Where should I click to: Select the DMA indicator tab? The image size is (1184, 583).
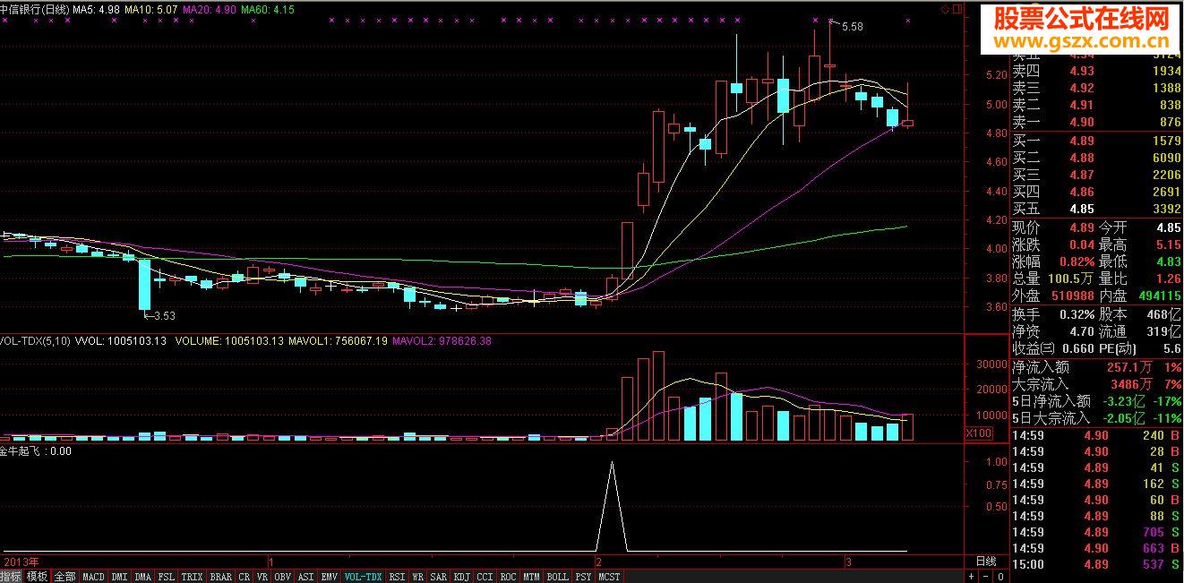[143, 577]
